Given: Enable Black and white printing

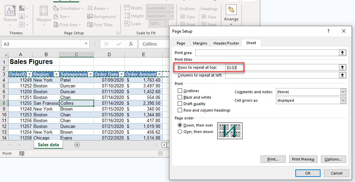Looking at the screenshot, I should pos(180,97).
